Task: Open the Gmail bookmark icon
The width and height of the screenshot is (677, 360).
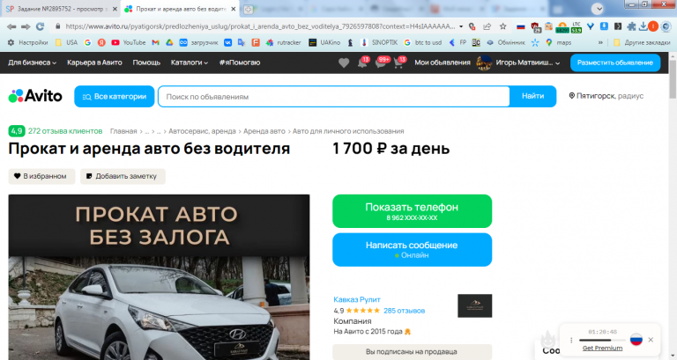Action: pos(156,42)
